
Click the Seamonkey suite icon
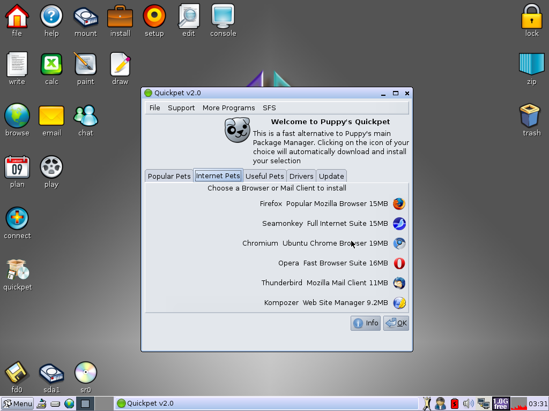click(399, 224)
